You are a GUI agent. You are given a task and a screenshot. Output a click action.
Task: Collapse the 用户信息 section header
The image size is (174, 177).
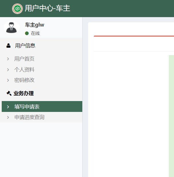(x=25, y=45)
